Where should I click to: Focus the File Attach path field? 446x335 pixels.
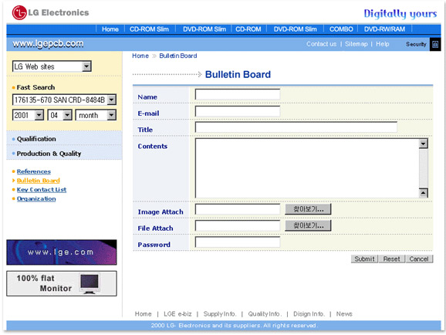tap(238, 225)
